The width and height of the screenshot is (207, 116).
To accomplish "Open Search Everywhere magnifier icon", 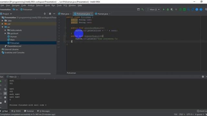I will click(206, 9).
